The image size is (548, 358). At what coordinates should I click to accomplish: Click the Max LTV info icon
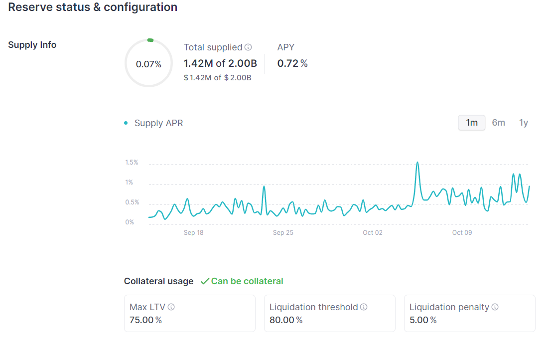pos(171,307)
